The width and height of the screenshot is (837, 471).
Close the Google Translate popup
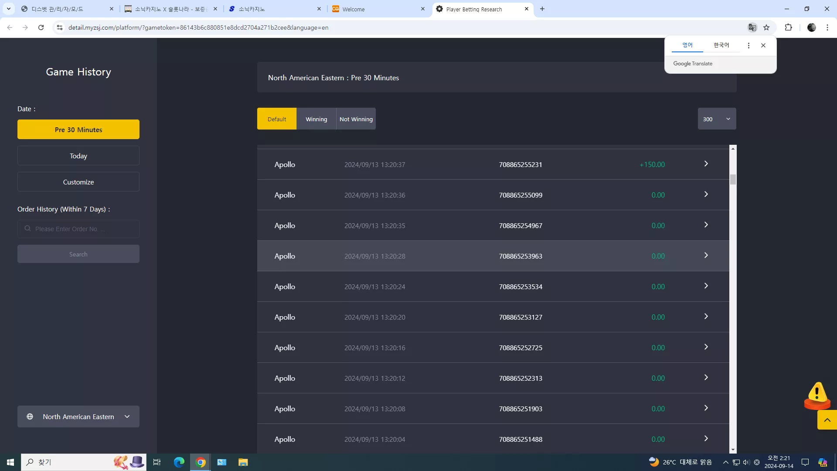pos(763,45)
